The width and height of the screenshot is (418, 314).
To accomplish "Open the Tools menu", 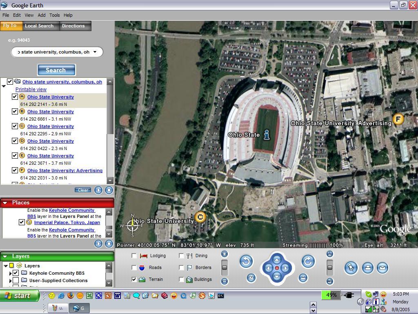I will (54, 15).
